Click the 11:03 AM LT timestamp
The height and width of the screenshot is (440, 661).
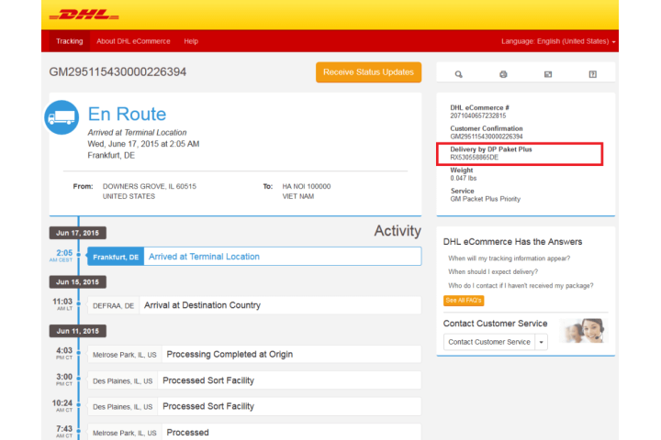(x=62, y=304)
